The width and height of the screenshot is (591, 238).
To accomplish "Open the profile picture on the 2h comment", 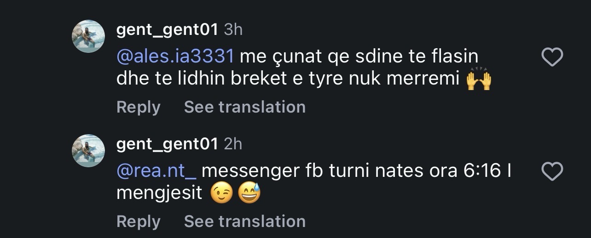I will pos(88,151).
